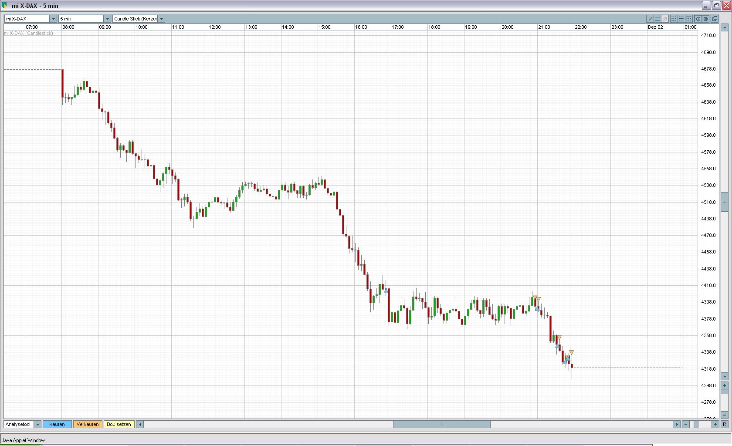Select the trend line drawing tool

pyautogui.click(x=650, y=19)
